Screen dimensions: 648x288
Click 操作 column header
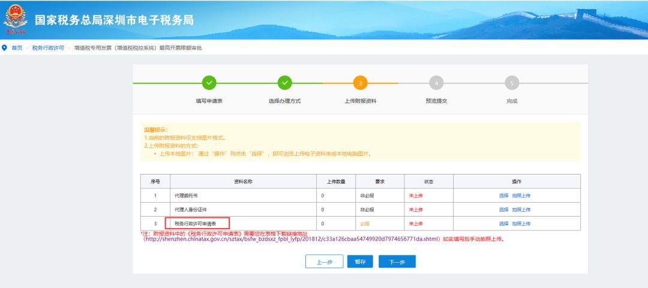pyautogui.click(x=517, y=181)
